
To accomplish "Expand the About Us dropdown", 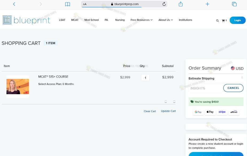I will pos(166,20).
